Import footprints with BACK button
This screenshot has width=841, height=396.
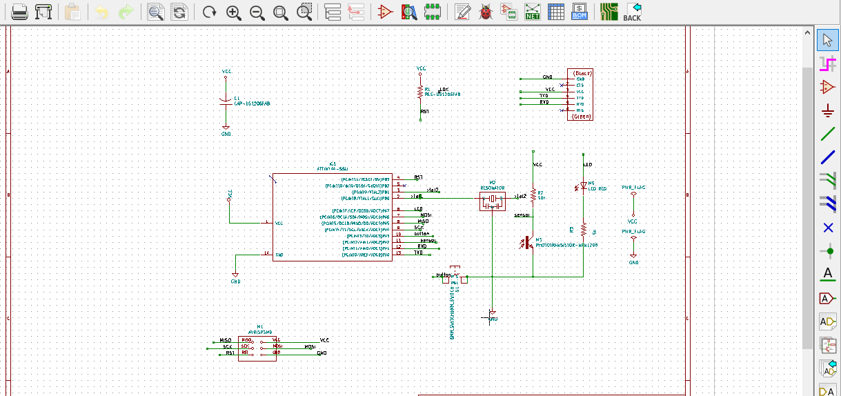click(x=632, y=12)
